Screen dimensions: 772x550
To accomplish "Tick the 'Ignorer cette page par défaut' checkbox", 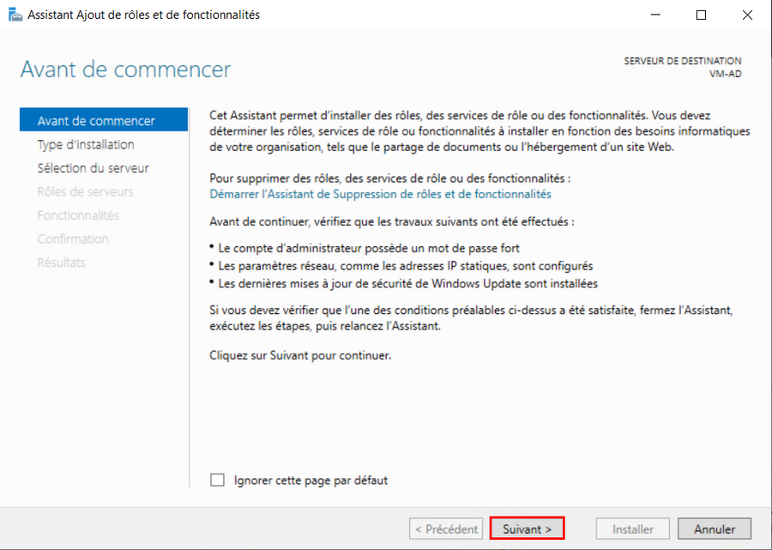I will pyautogui.click(x=218, y=480).
